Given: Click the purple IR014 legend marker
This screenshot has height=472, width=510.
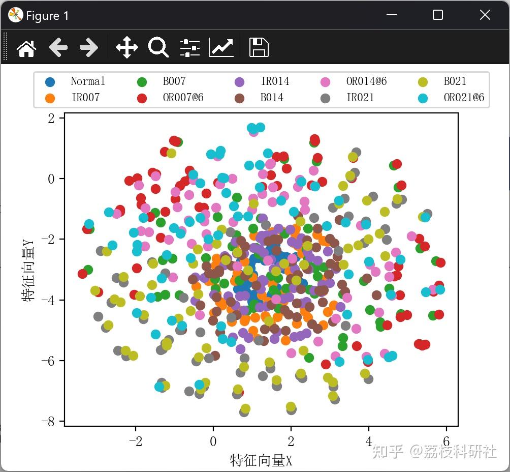Looking at the screenshot, I should click(239, 82).
